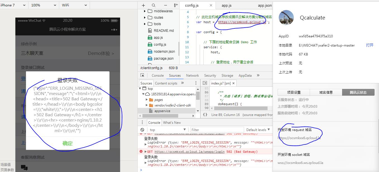The width and height of the screenshot is (379, 172).
Task: Click the console Filter input field
Action: coord(216,130)
